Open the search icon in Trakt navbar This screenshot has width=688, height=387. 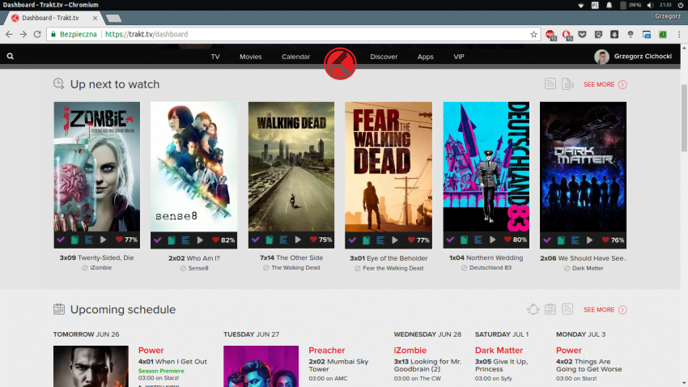[x=10, y=56]
